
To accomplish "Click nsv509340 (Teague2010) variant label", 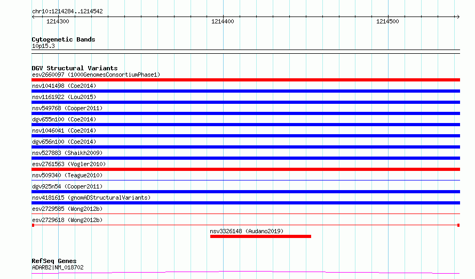I will pos(67,175).
